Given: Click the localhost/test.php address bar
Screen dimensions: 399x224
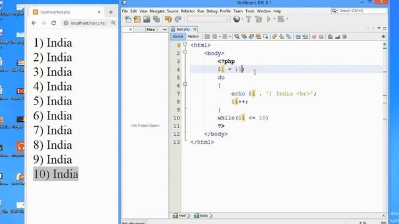Looking at the screenshot, I should tap(88, 23).
